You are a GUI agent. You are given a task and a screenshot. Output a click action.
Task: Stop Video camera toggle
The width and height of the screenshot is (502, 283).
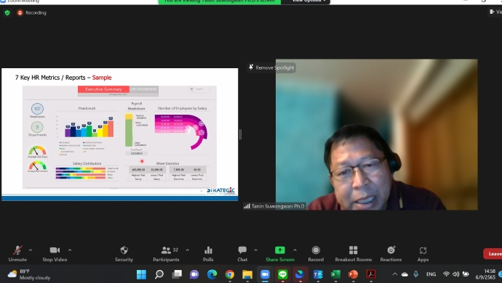tap(55, 254)
